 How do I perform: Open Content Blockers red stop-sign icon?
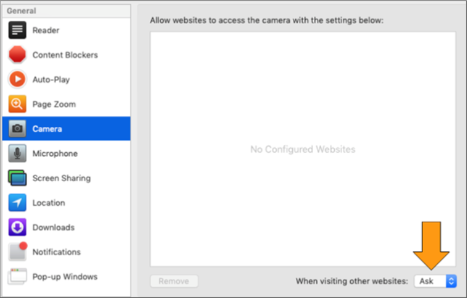tap(17, 54)
